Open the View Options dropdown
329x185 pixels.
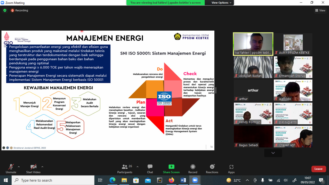[x=221, y=3]
